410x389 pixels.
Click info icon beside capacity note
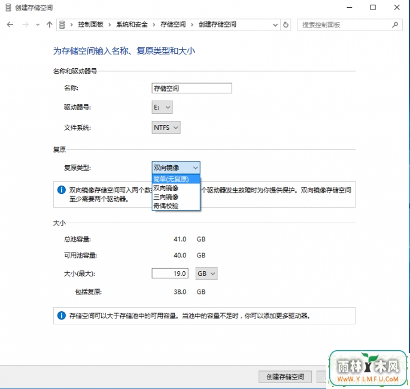62,315
